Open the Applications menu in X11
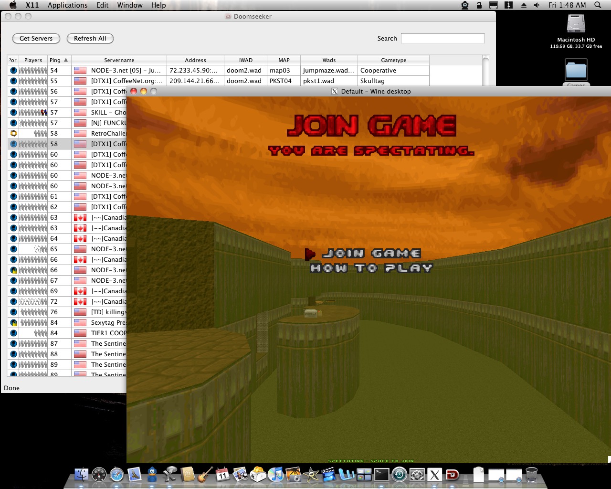 click(x=67, y=5)
